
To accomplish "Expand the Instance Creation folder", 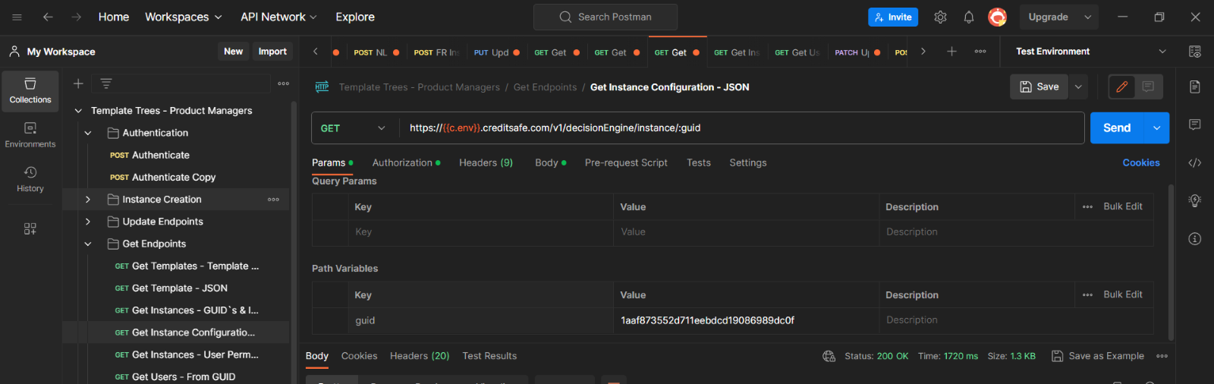I will pos(88,200).
